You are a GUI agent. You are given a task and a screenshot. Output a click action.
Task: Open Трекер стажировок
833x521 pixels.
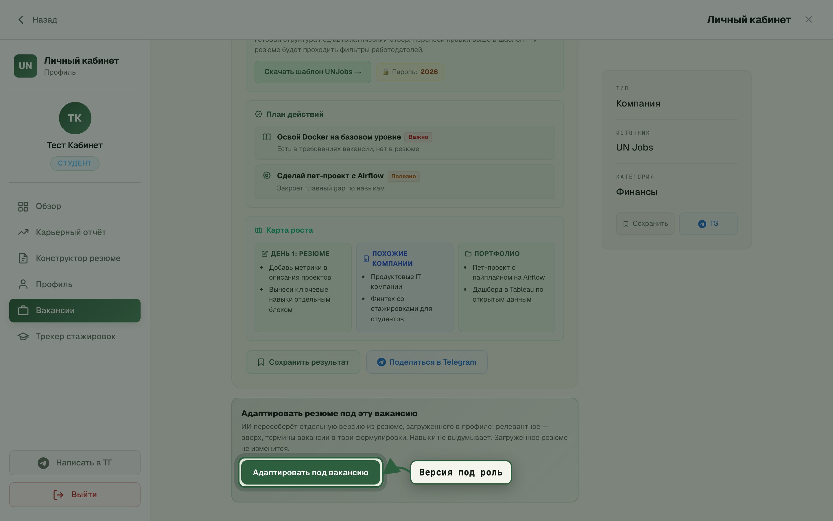[x=75, y=336]
